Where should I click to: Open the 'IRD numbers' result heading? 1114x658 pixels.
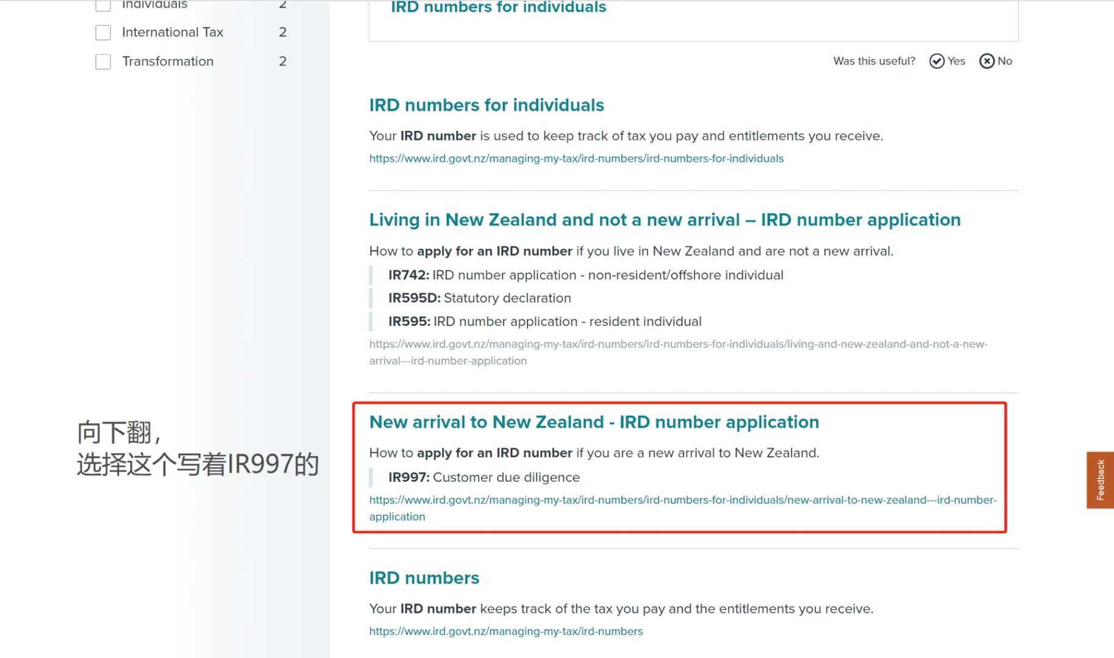424,578
